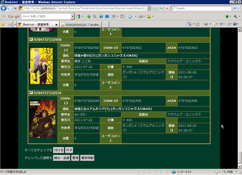
Task: Go to the Home page icon
Action: point(189,24)
